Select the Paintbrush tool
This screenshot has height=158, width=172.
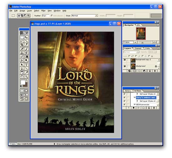26,49
